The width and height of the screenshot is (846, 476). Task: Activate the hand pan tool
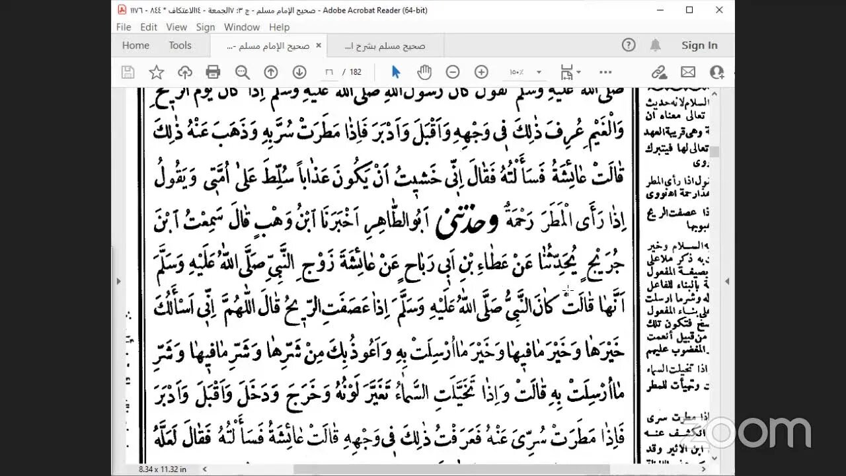tap(424, 72)
